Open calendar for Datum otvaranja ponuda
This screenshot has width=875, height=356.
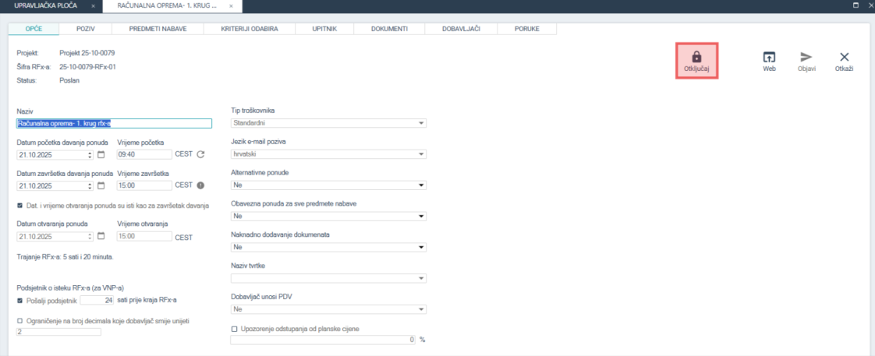(x=101, y=237)
